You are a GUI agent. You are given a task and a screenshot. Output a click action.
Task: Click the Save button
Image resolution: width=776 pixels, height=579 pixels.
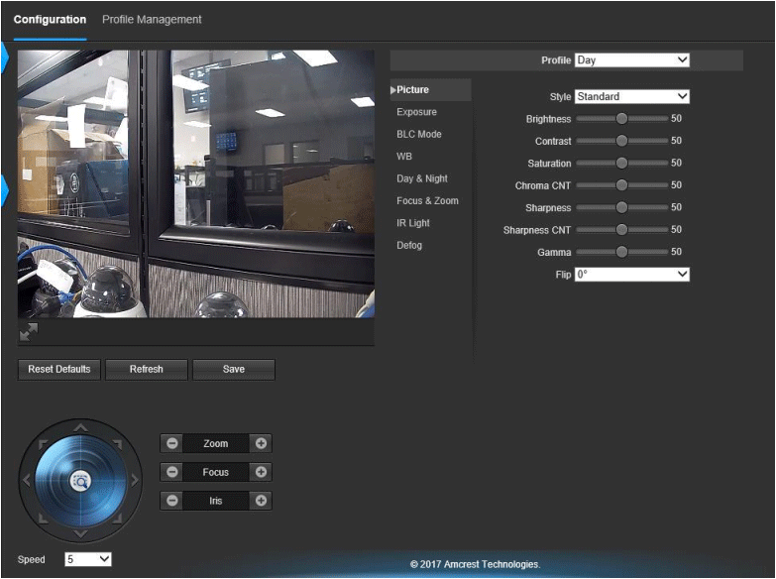click(x=234, y=370)
